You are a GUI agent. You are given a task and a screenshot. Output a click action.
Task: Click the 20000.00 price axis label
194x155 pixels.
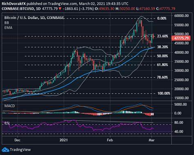pos(181,89)
